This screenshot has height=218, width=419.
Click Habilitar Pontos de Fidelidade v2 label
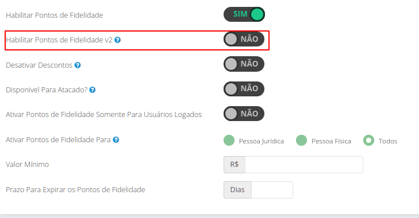tap(59, 40)
